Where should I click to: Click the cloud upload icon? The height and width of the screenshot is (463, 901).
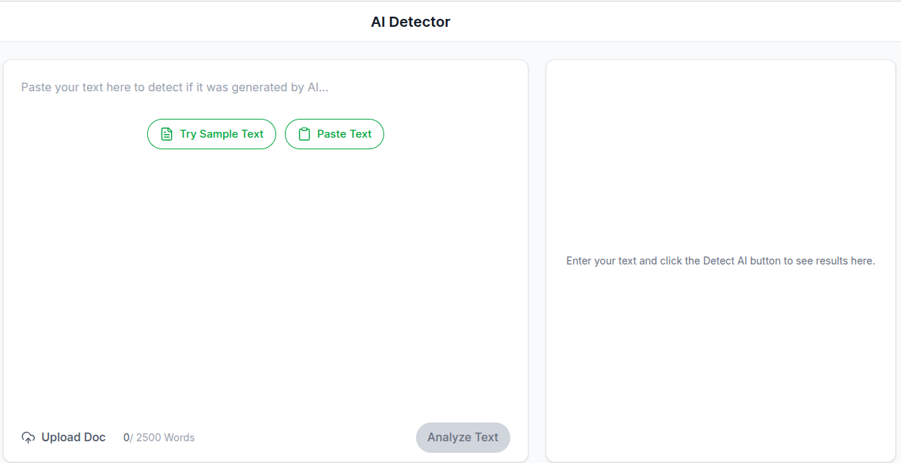[x=28, y=438]
